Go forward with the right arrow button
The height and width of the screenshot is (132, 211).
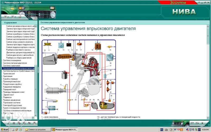[13, 17]
